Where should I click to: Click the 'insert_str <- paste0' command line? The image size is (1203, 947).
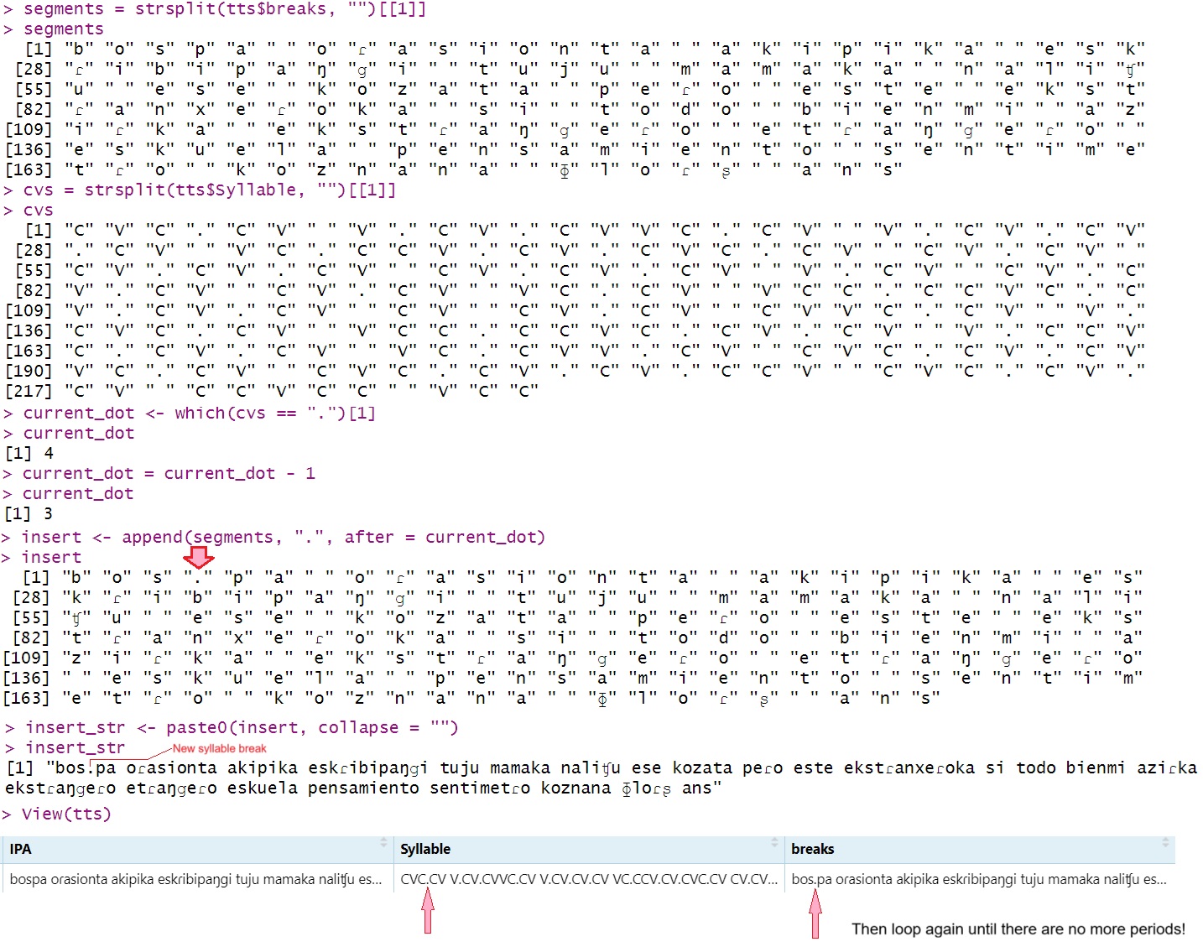coord(242,727)
